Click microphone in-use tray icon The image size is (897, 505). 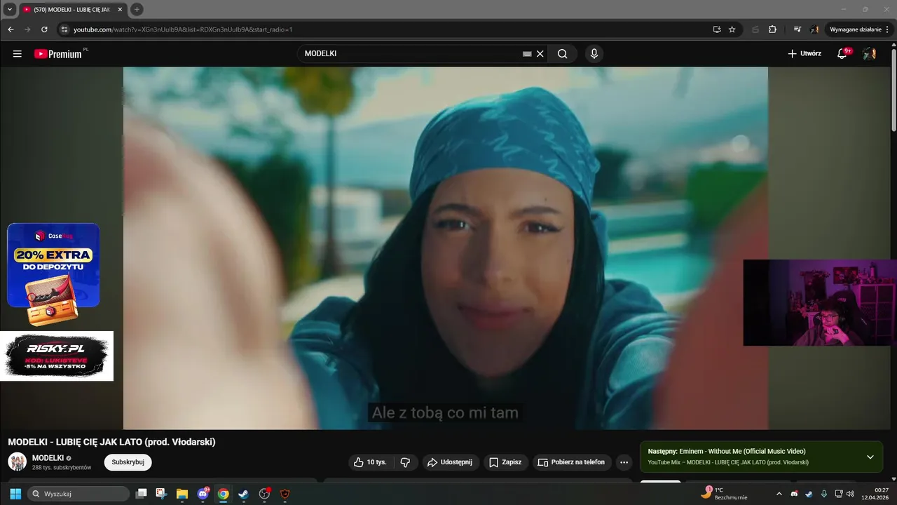pos(824,494)
